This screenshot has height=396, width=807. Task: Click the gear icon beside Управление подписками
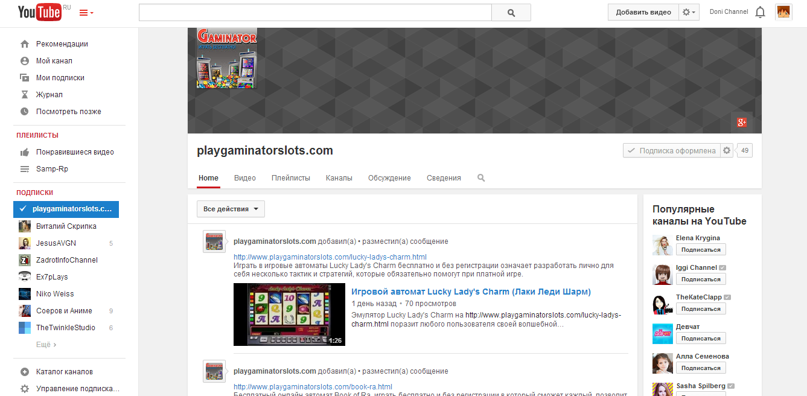(x=25, y=389)
